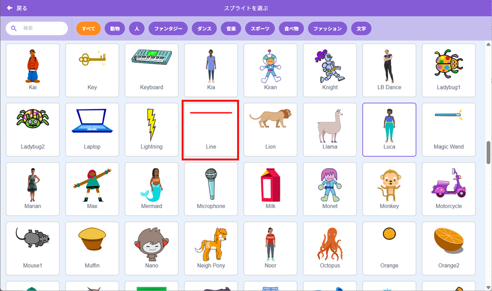The image size is (492, 291).
Task: Open the 文字 category filter
Action: click(x=361, y=29)
